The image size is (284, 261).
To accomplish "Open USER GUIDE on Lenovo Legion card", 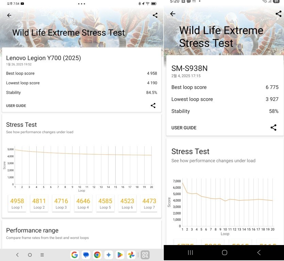I will (x=16, y=106).
